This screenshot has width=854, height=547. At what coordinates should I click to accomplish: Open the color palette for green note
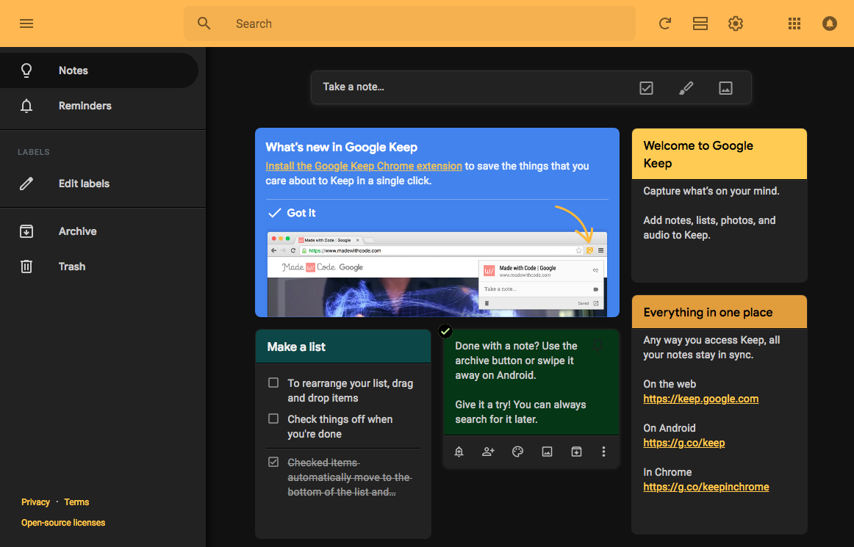point(518,452)
